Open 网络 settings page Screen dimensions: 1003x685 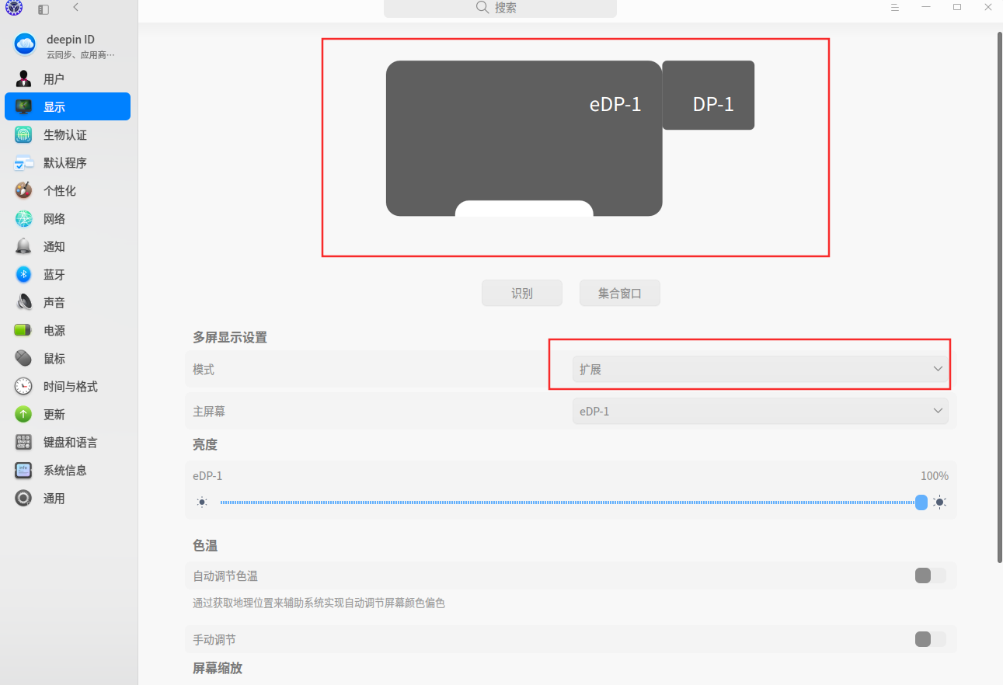pos(68,218)
